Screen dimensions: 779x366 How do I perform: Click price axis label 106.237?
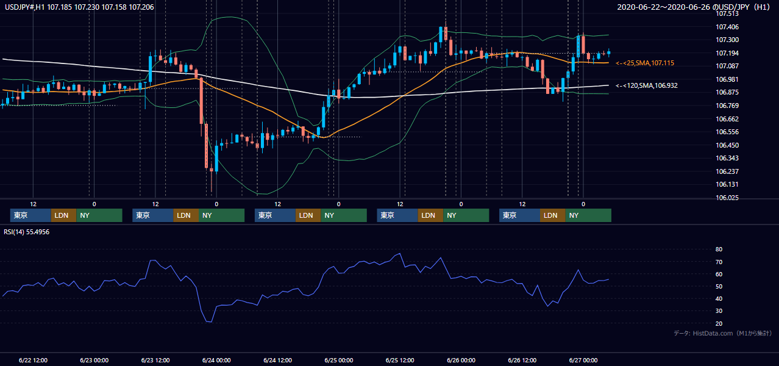728,171
